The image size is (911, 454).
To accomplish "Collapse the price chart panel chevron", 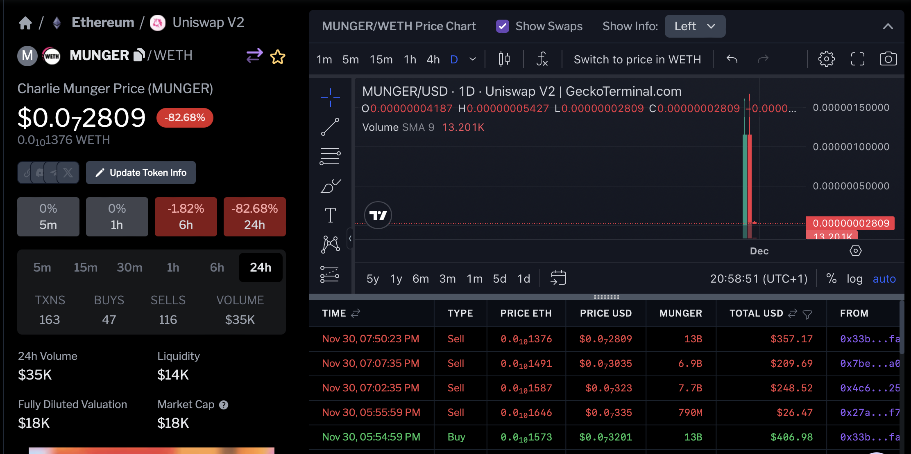I will point(888,27).
